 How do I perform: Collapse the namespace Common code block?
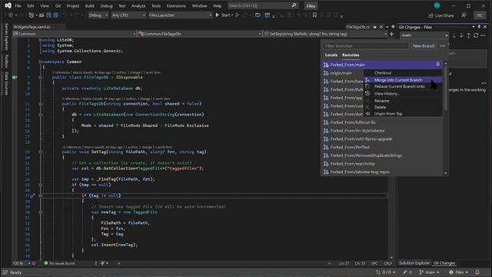pyautogui.click(x=40, y=62)
